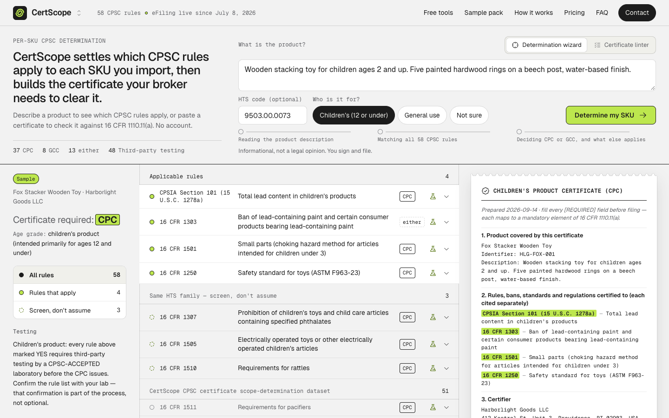The height and width of the screenshot is (418, 669).
Task: Click CPC tag on 16 CFR 1501 row
Action: tap(407, 249)
